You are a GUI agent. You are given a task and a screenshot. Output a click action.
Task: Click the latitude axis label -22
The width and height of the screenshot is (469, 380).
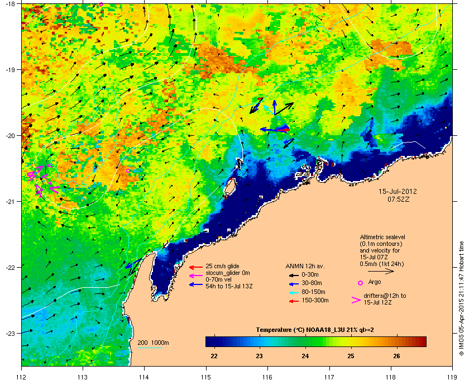point(10,268)
